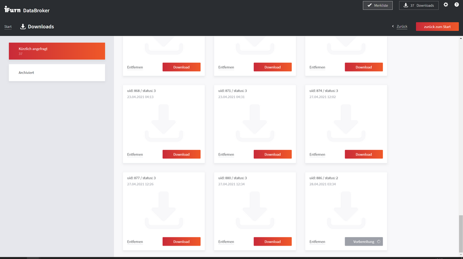The height and width of the screenshot is (259, 463).
Task: Click the vertical scrollbar thumb
Action: coord(461,234)
